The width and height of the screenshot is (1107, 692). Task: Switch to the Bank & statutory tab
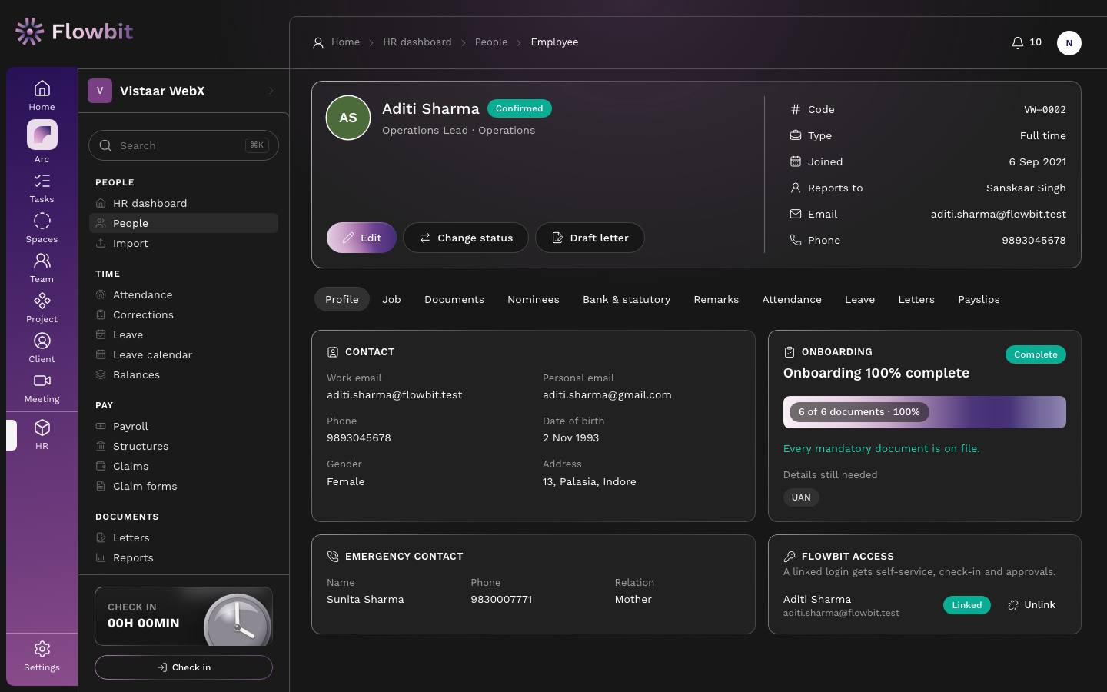click(627, 299)
